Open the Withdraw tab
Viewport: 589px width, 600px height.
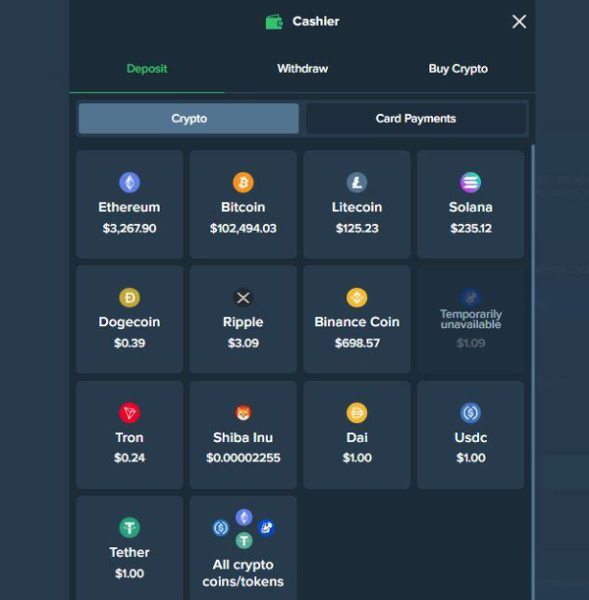click(302, 69)
